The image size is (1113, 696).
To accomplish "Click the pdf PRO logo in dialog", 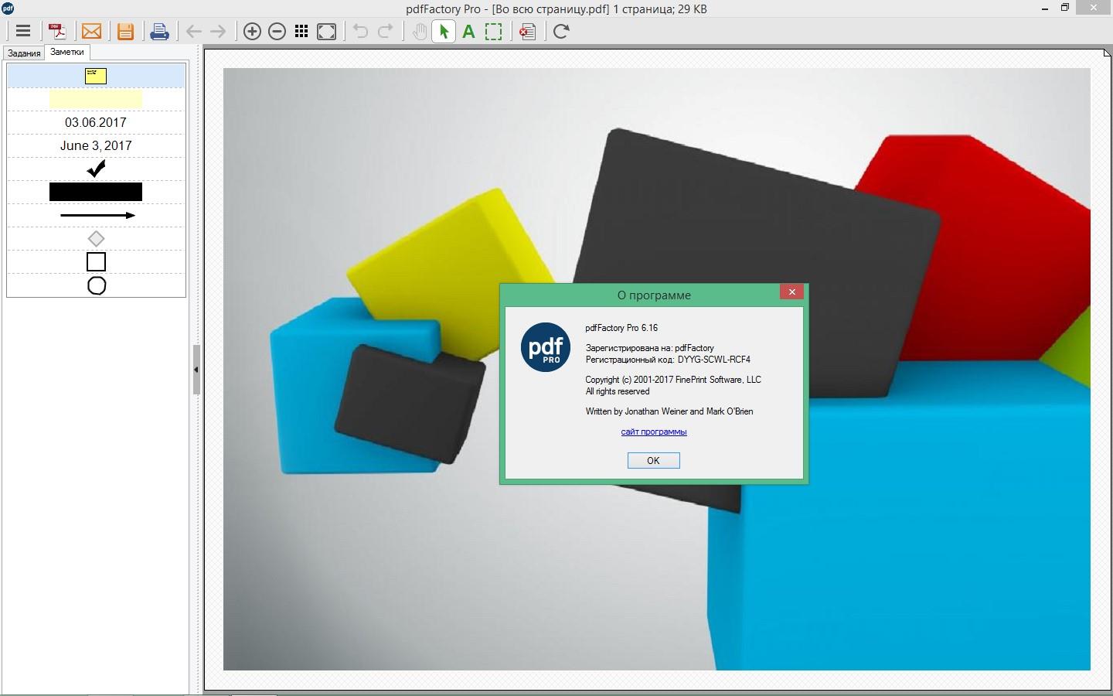I will [546, 347].
